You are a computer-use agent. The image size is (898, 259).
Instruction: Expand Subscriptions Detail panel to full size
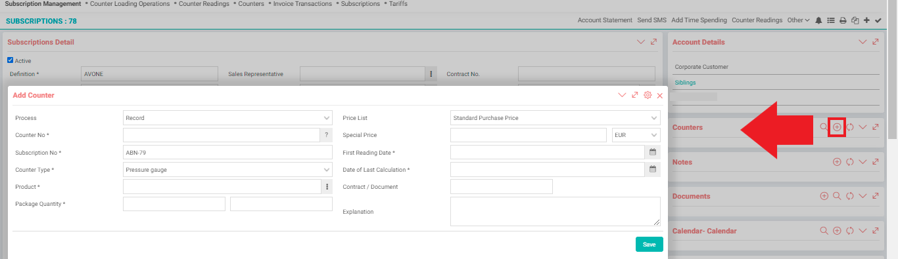[x=653, y=42]
